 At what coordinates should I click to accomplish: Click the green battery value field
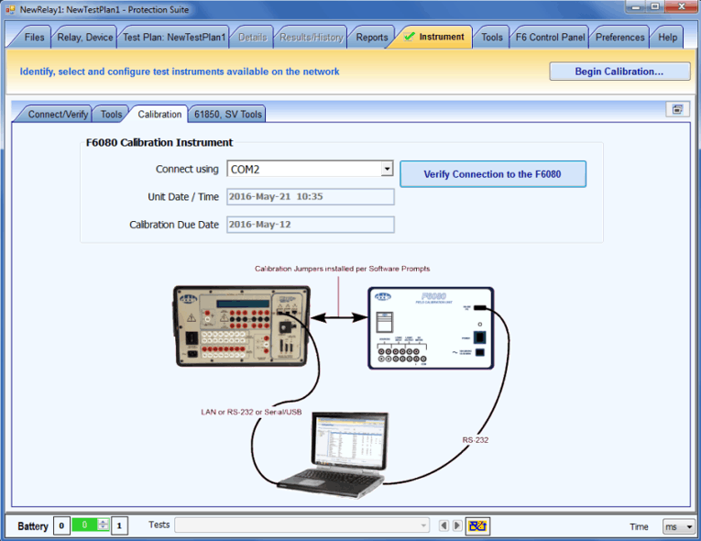point(85,524)
